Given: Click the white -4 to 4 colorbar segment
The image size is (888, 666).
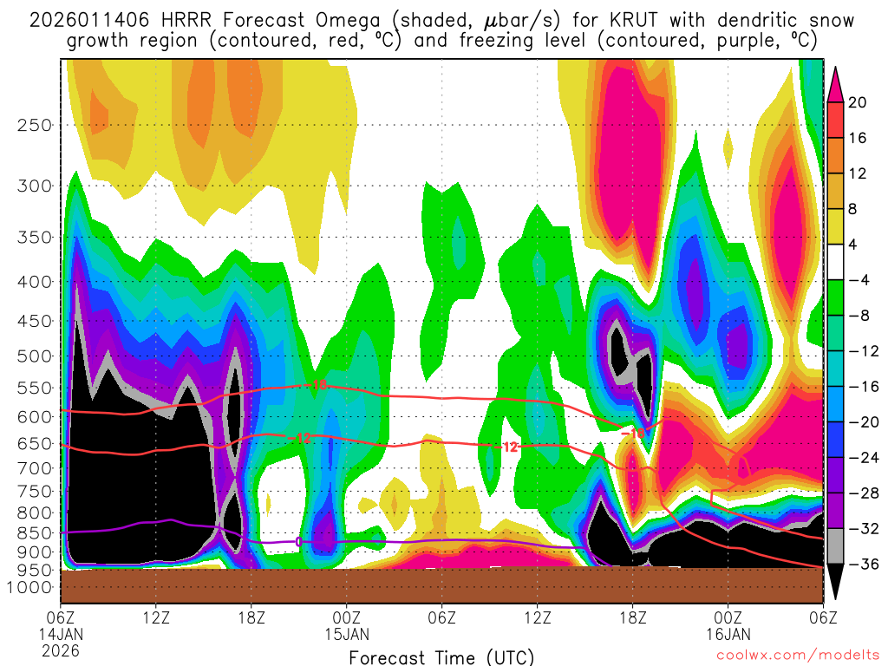Looking at the screenshot, I should point(835,262).
